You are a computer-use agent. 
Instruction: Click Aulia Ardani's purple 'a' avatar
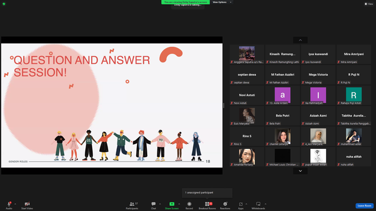point(283,95)
